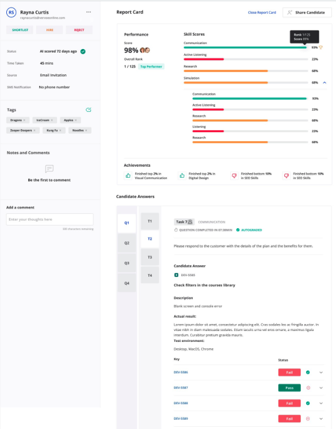Click the play icon beside DEV-5585
336x429 pixels.
tap(176, 275)
